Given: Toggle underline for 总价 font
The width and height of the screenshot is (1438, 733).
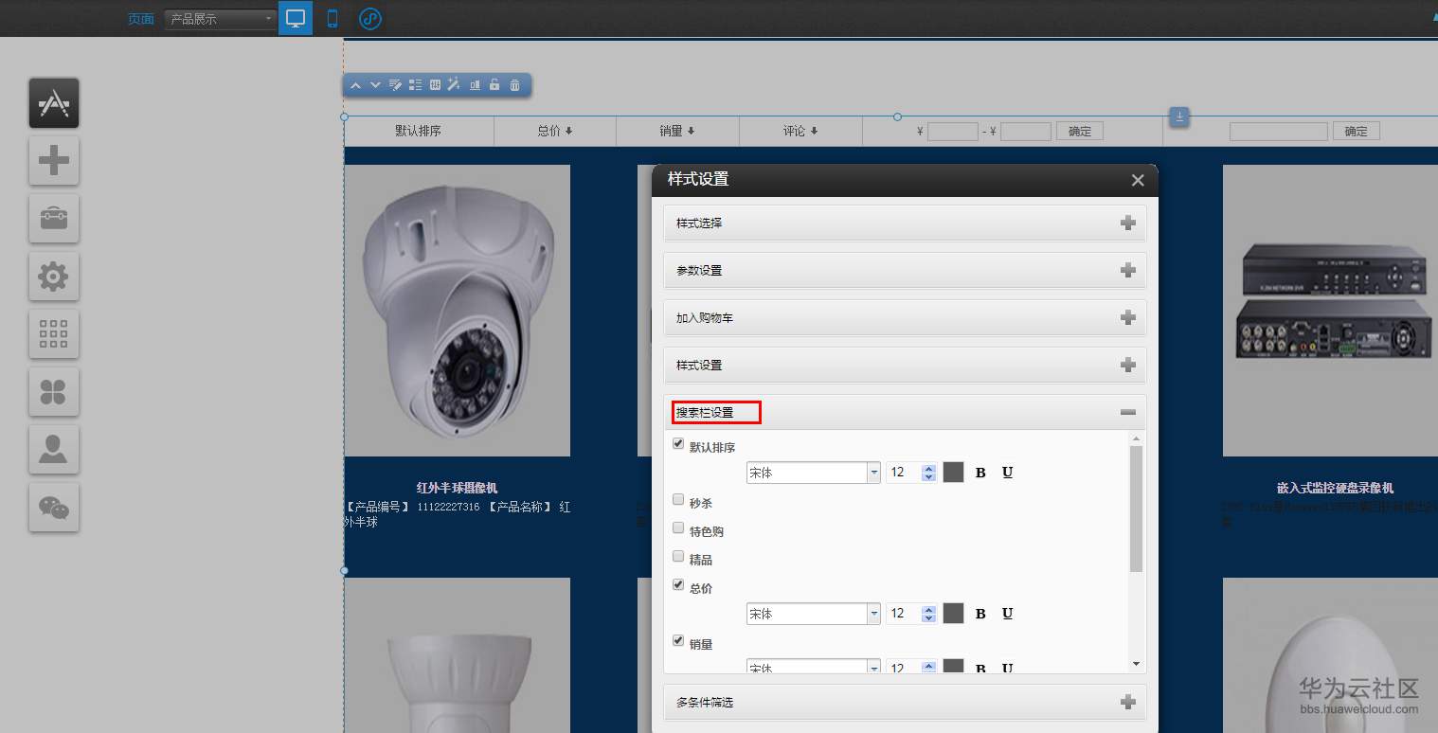Looking at the screenshot, I should tap(1007, 614).
